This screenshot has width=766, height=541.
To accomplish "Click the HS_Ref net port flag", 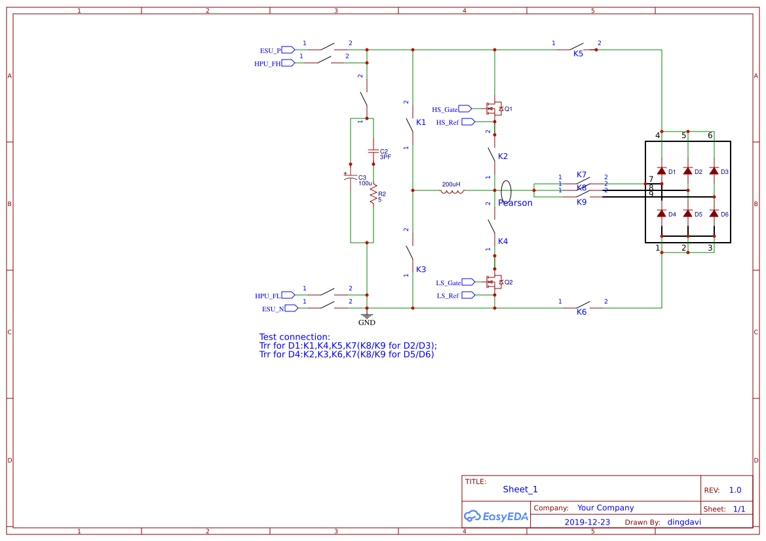I will pos(469,122).
